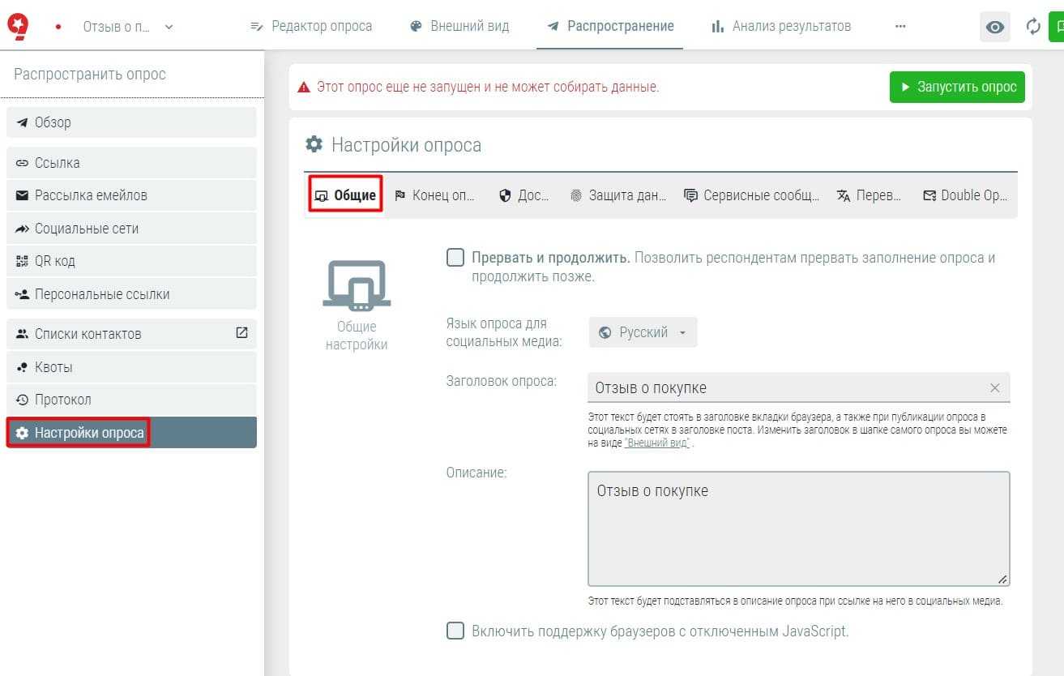The height and width of the screenshot is (676, 1064).
Task: Expand the survey name dropdown chevron
Action: pyautogui.click(x=169, y=27)
